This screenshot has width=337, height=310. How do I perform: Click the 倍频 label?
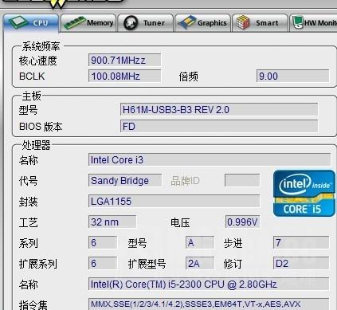point(188,77)
